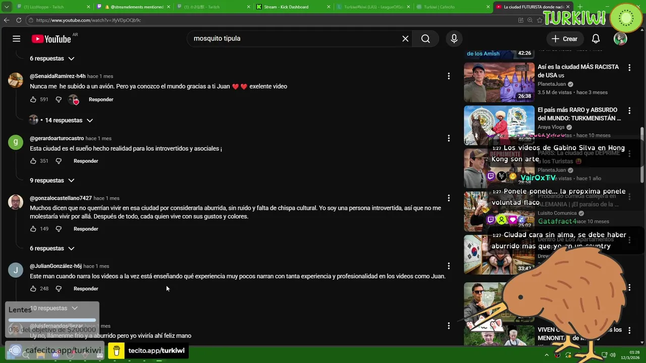Reload the page with the refresh button

(x=19, y=20)
